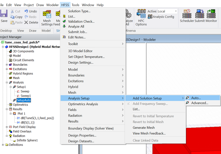Click the Save icon in toolbar
This screenshot has width=221, height=154.
[4, 16]
